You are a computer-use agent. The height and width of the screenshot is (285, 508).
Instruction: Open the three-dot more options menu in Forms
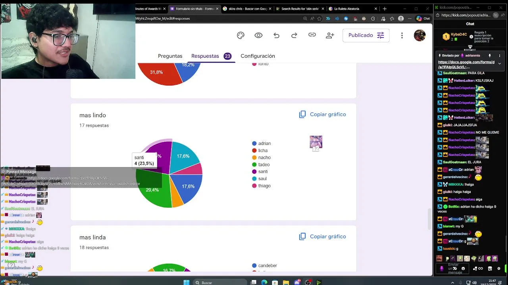[x=402, y=35]
